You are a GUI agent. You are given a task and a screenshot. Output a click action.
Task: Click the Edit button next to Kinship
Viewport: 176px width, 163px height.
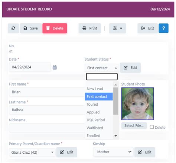click(145, 152)
